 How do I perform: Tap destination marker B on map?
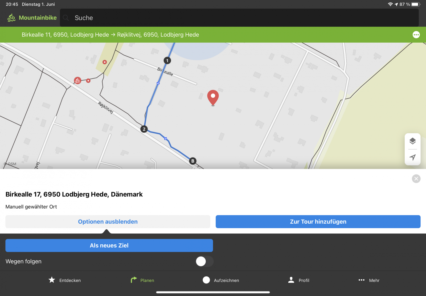coord(193,161)
